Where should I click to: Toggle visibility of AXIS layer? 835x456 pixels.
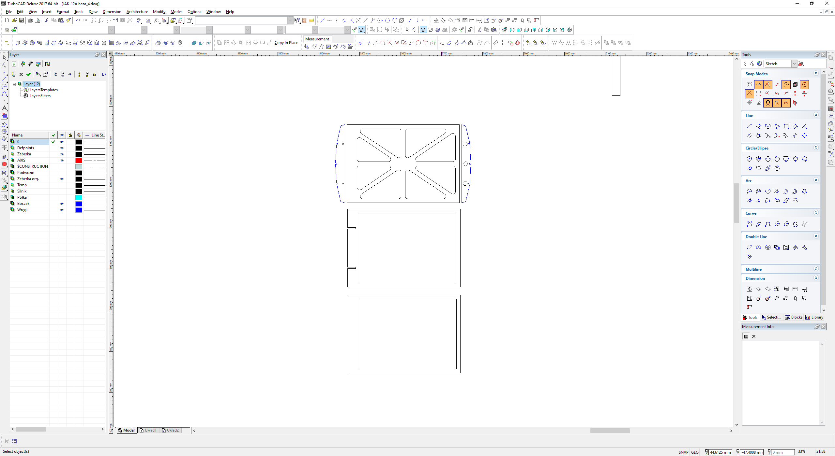coord(62,160)
